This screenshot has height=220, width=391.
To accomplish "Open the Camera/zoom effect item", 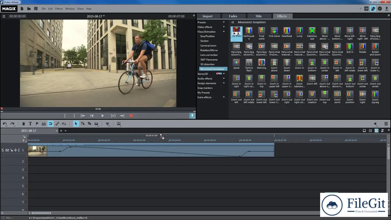I will [x=208, y=46].
